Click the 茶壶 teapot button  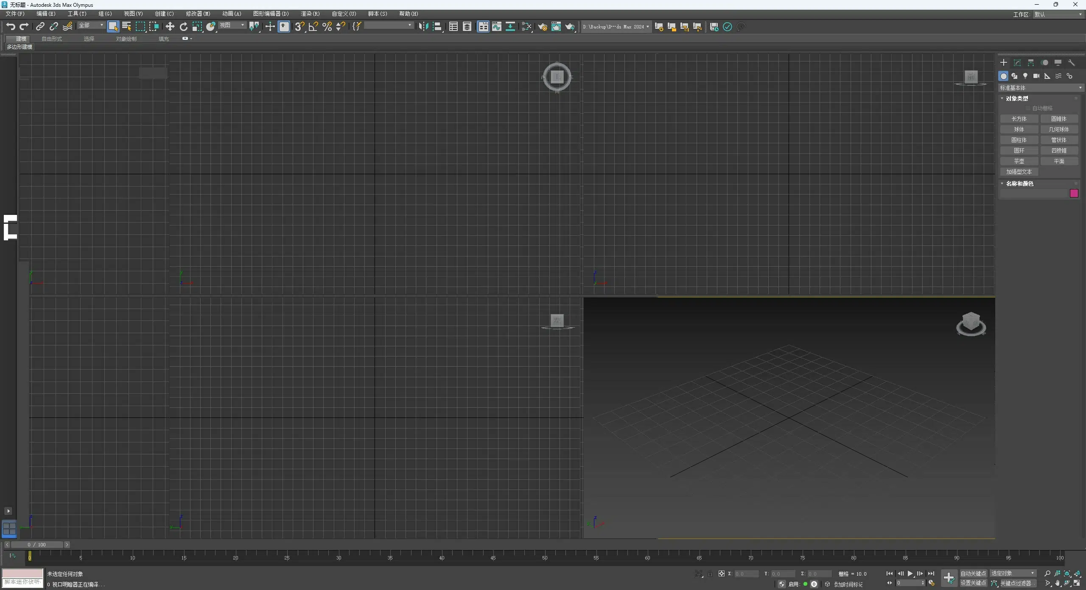tap(1019, 161)
